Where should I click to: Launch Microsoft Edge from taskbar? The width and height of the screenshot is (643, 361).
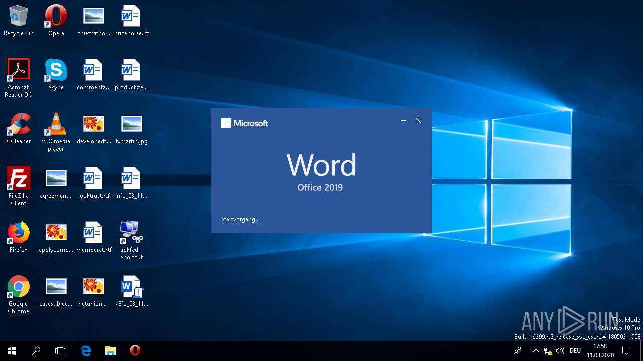[86, 351]
